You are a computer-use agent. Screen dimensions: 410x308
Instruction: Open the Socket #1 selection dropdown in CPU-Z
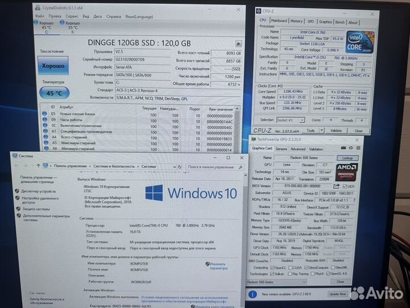pos(290,120)
